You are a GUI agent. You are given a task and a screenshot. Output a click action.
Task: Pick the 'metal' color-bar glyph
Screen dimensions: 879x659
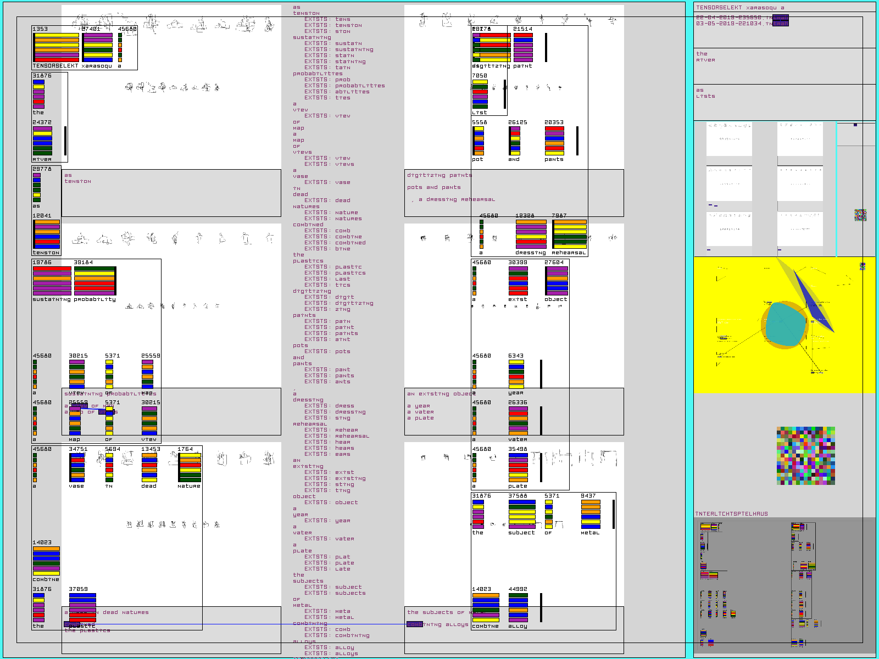click(591, 514)
